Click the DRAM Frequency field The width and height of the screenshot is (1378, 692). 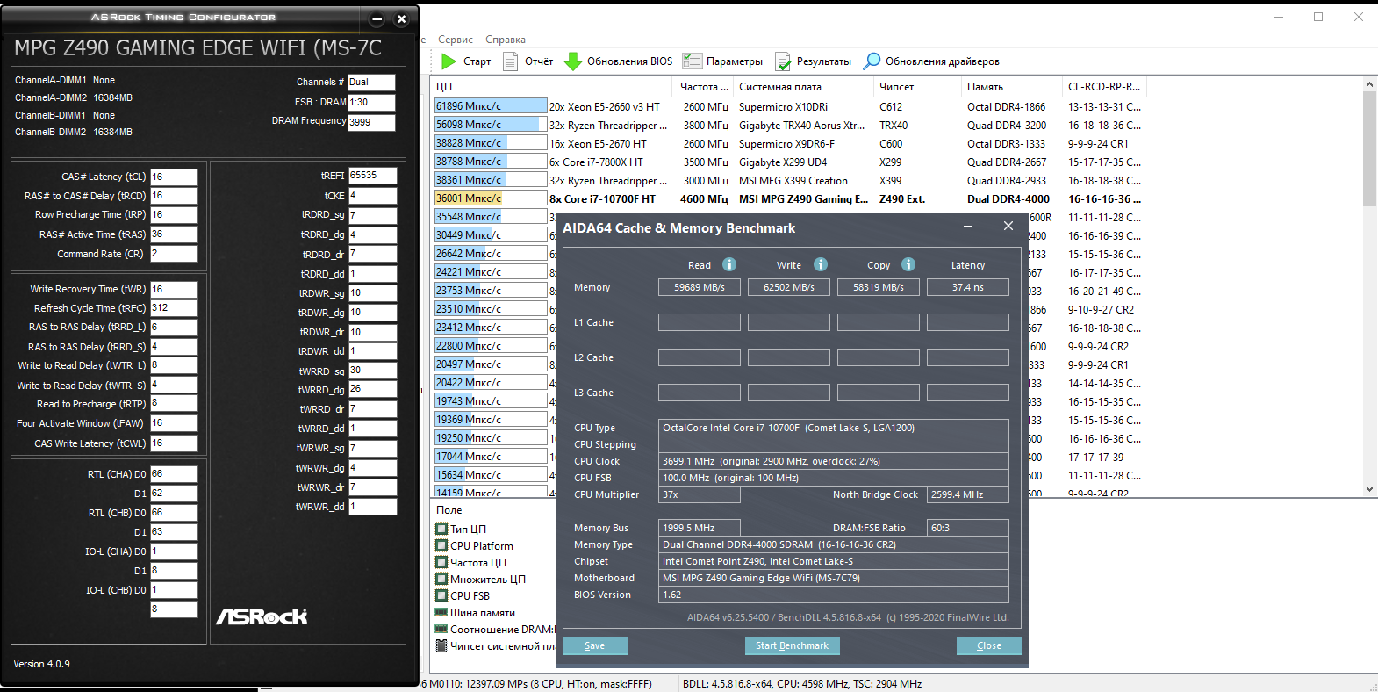(x=371, y=123)
